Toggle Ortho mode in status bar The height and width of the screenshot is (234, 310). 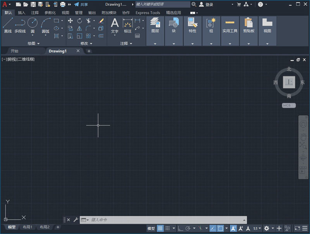[180, 229]
